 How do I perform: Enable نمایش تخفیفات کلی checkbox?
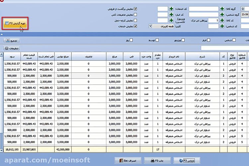135,15
